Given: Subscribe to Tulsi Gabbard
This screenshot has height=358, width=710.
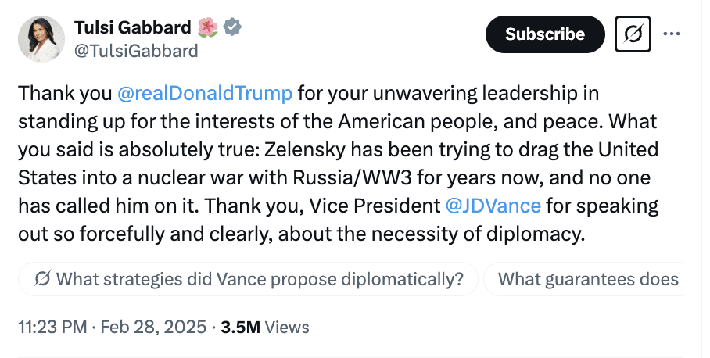Looking at the screenshot, I should point(545,34).
